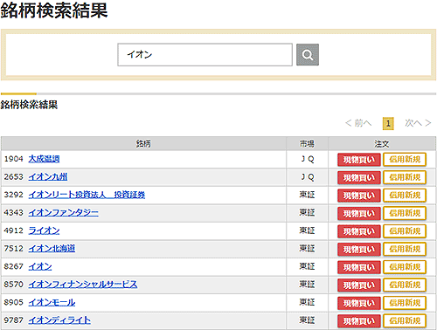The width and height of the screenshot is (437, 330).
Task: Click the JQ market cell for イオン九州
Action: (308, 177)
